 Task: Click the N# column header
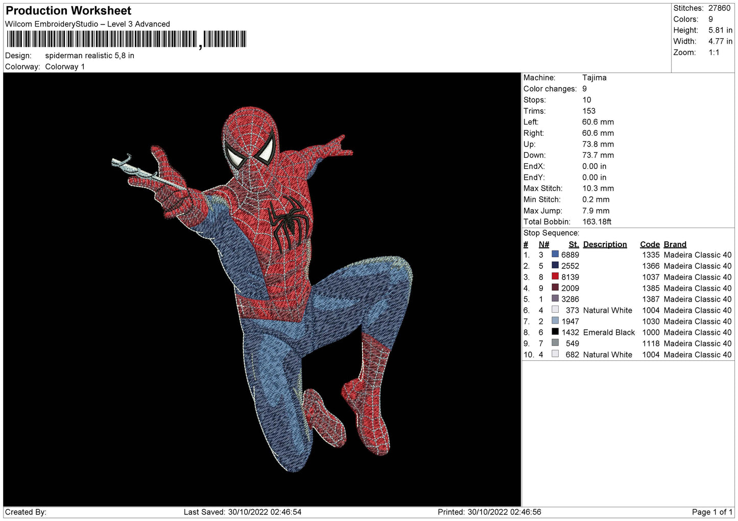[544, 244]
